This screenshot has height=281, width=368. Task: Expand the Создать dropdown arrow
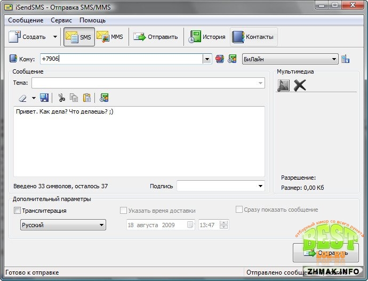pyautogui.click(x=55, y=37)
